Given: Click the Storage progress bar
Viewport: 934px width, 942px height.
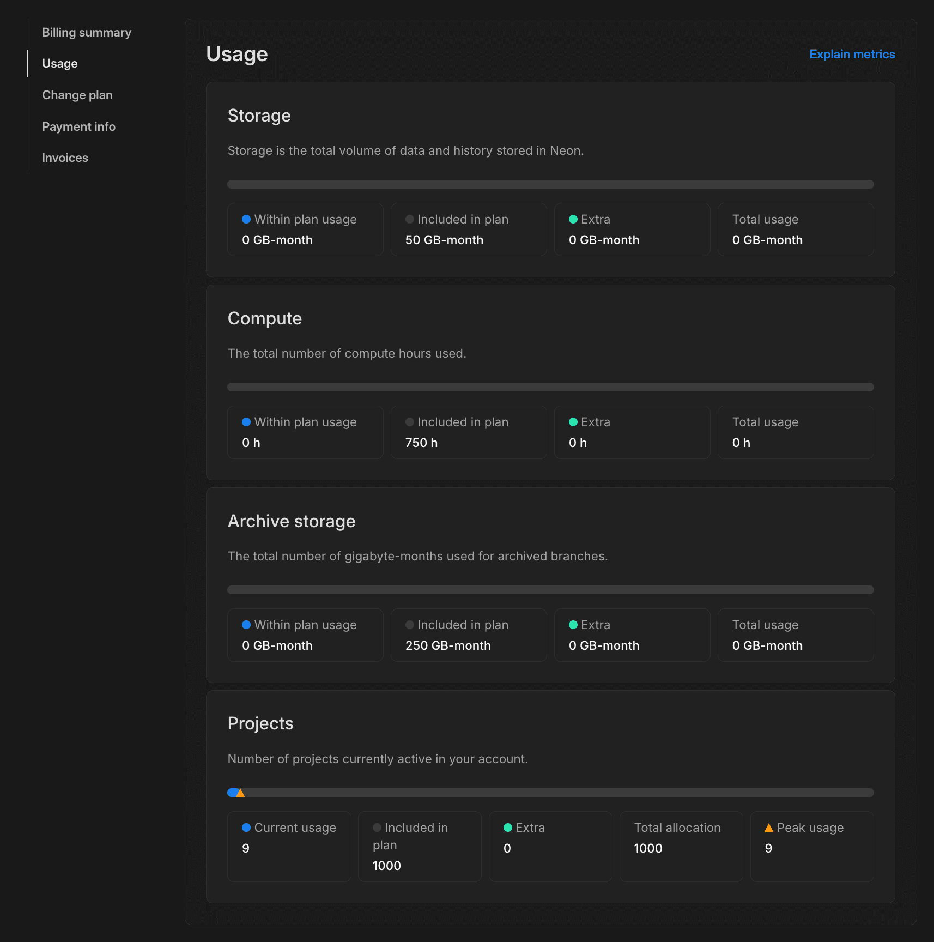Looking at the screenshot, I should click(x=550, y=184).
